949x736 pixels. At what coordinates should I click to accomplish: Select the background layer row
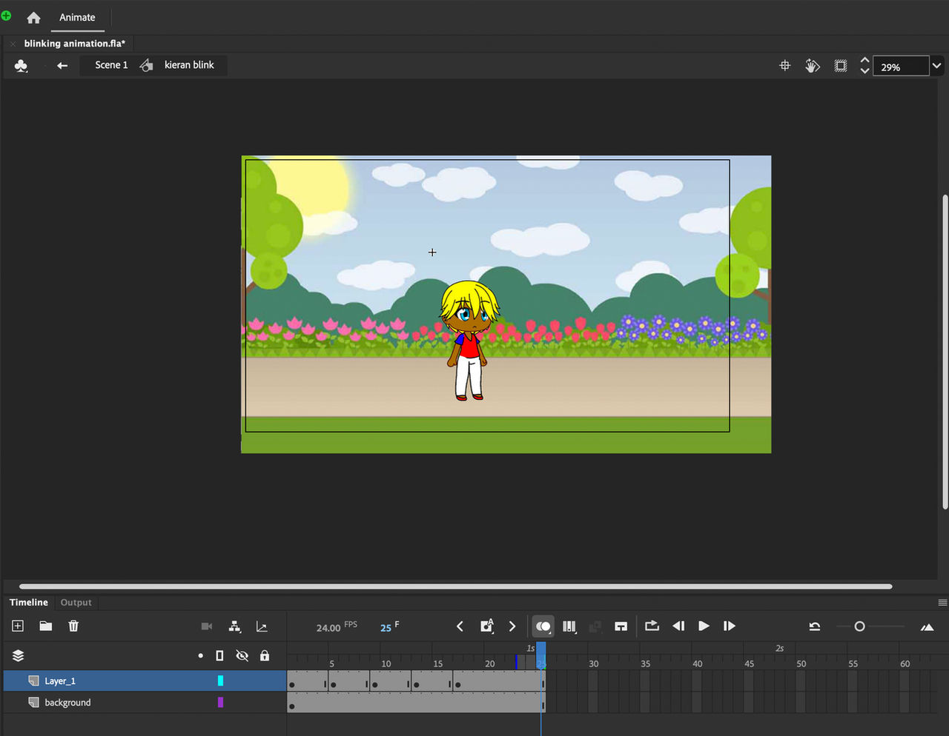click(x=145, y=703)
